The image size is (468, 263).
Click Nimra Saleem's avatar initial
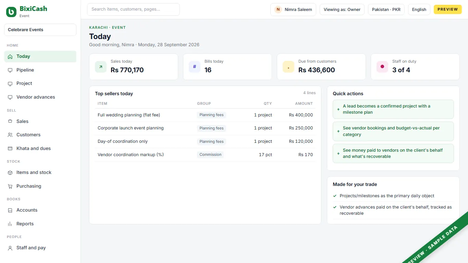tap(278, 10)
